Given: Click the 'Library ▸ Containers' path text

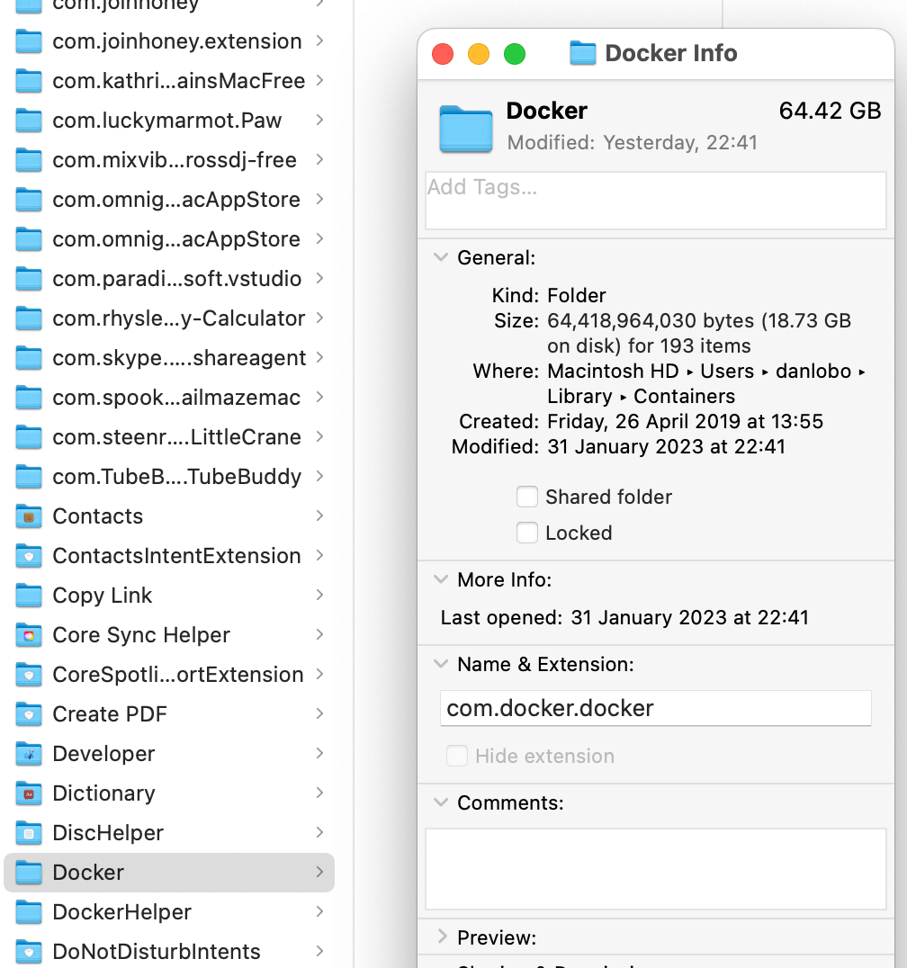Looking at the screenshot, I should 642,397.
